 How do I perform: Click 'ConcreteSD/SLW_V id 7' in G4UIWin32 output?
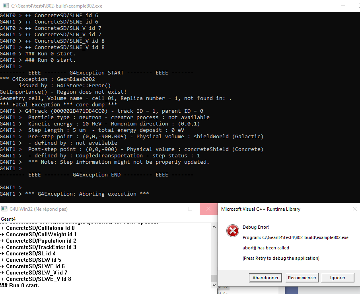tap(37, 272)
